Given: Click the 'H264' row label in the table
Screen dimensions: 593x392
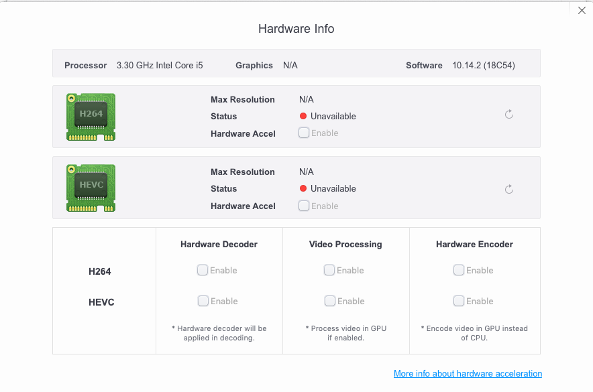Looking at the screenshot, I should [x=99, y=271].
